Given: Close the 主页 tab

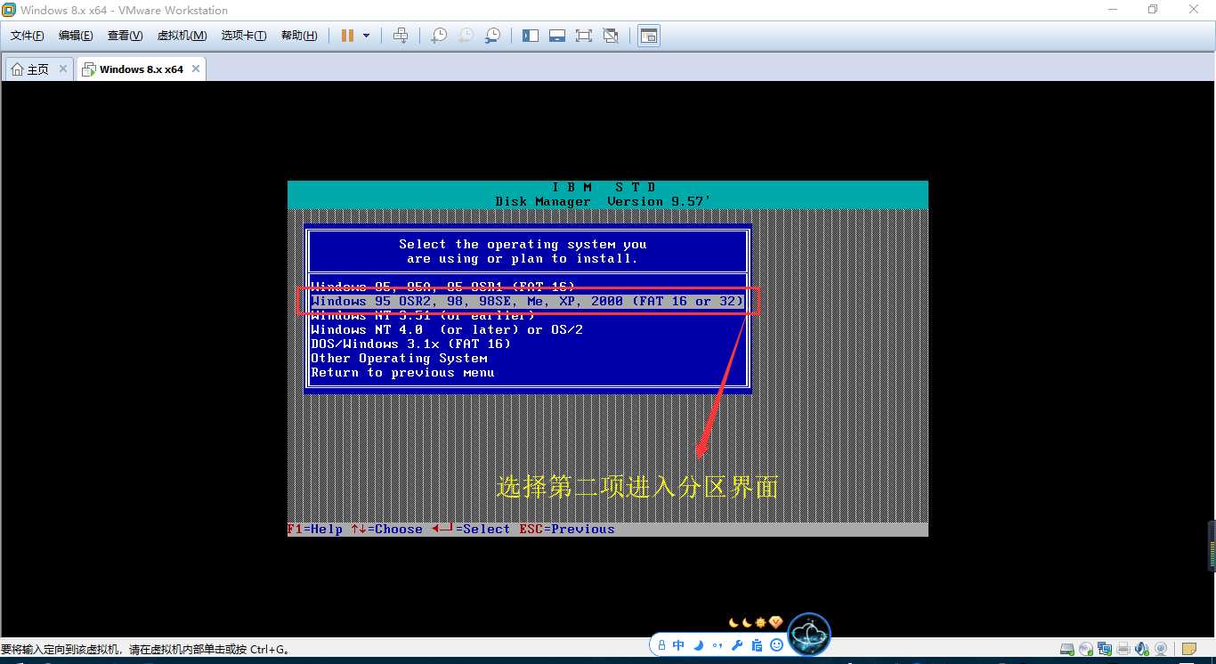Looking at the screenshot, I should [63, 69].
